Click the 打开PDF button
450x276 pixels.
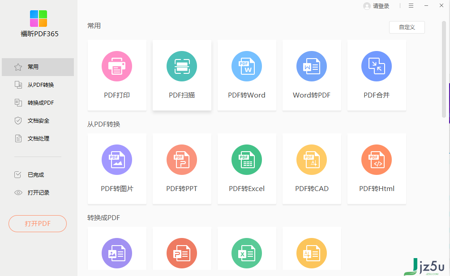point(38,224)
